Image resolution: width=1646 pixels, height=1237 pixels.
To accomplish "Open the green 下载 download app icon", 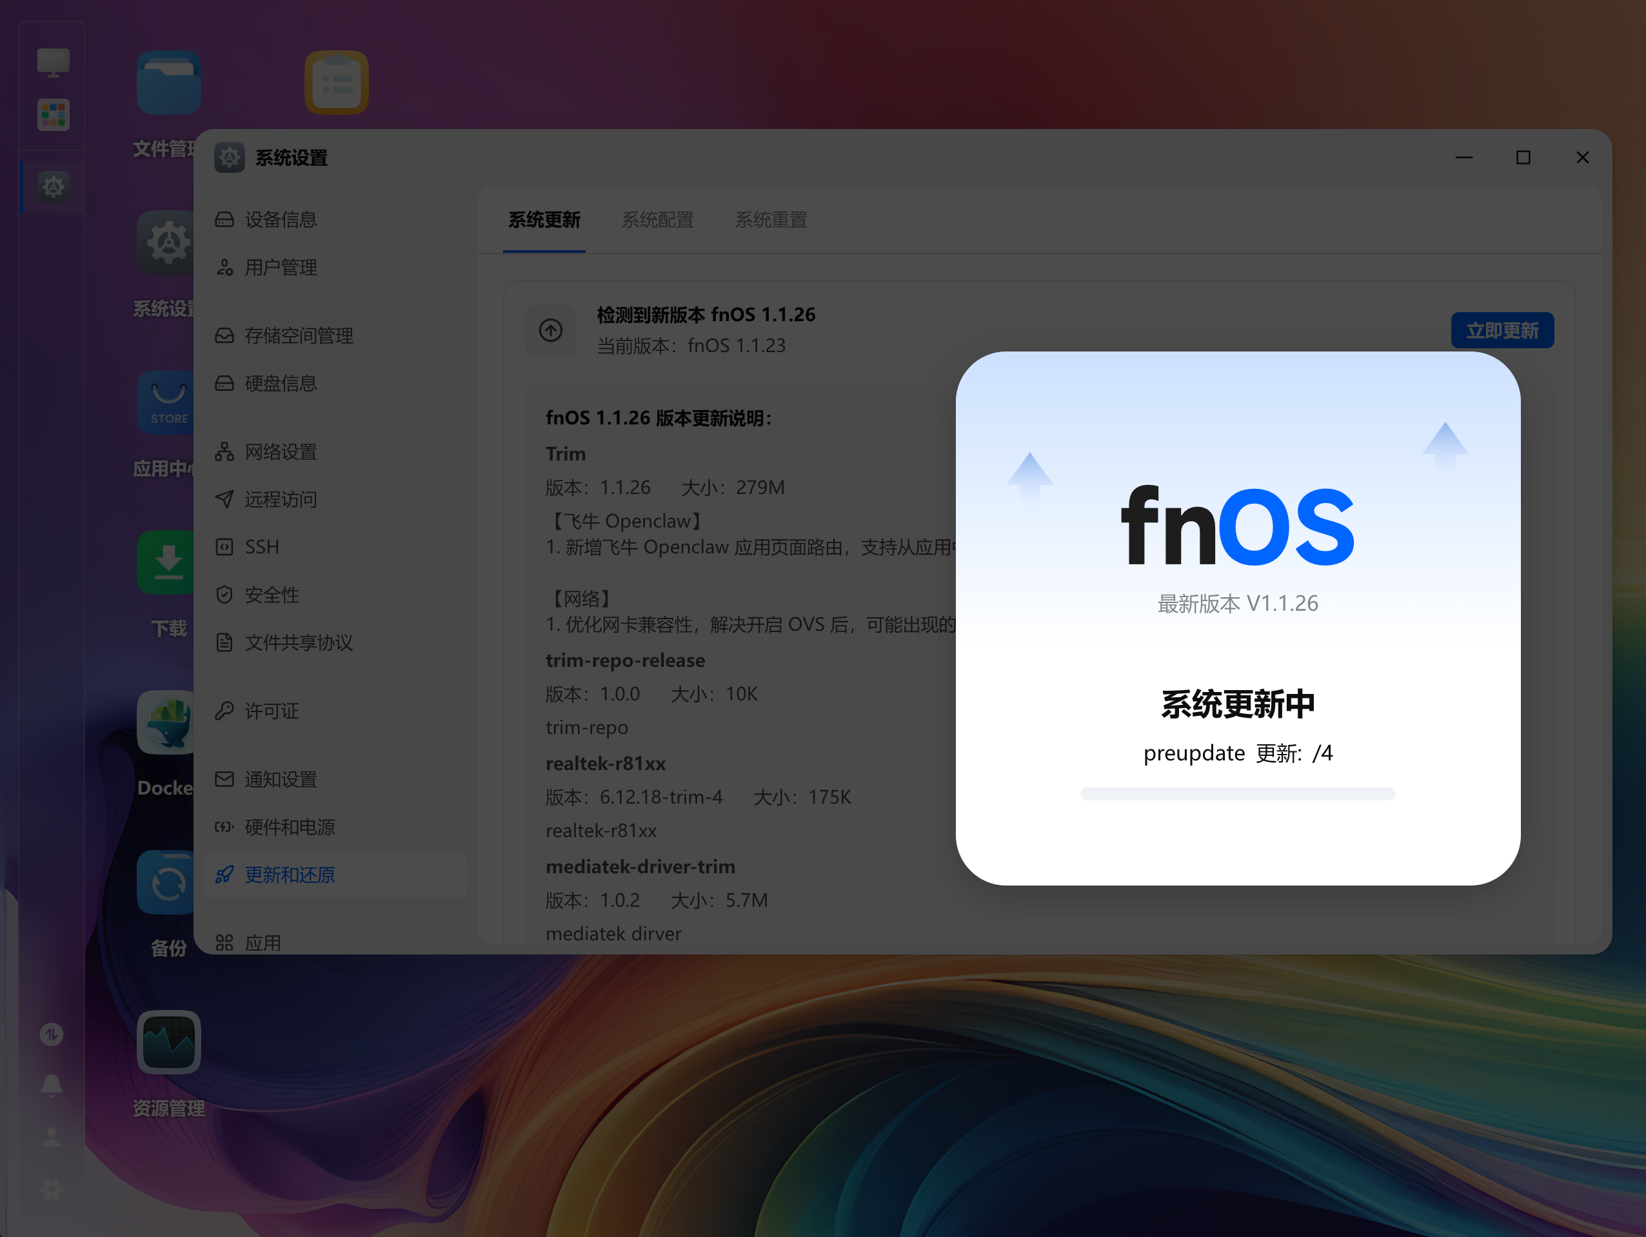I will pos(166,562).
